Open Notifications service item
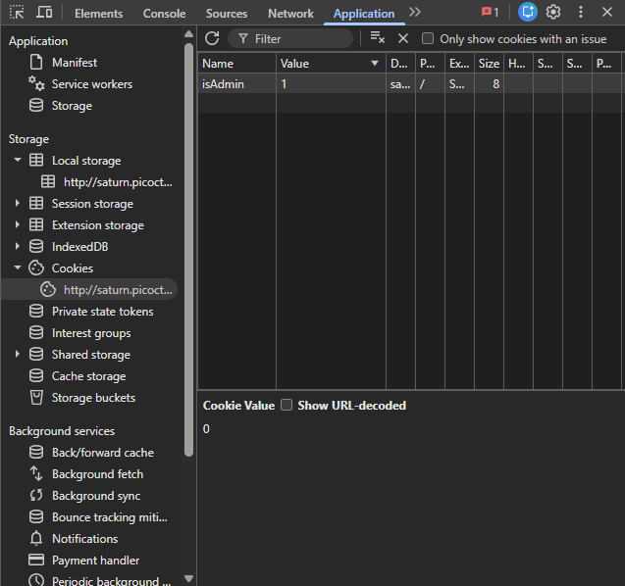Viewport: 625px width, 586px height. [x=85, y=539]
